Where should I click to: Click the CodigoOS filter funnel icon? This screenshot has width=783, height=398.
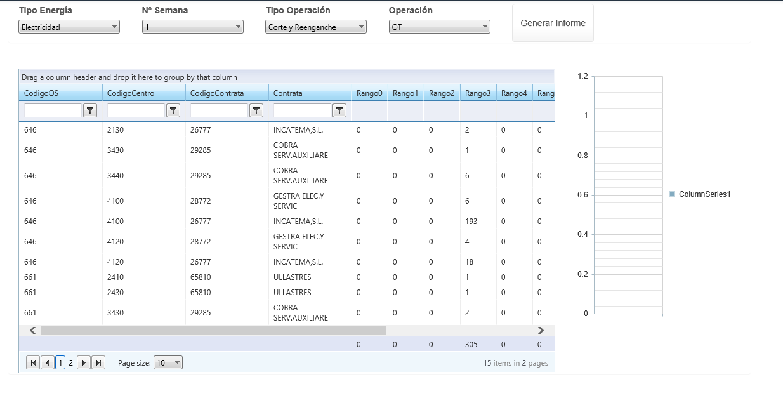(x=90, y=111)
